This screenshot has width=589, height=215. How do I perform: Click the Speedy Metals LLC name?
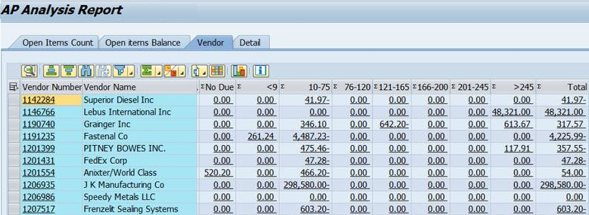[x=119, y=197]
